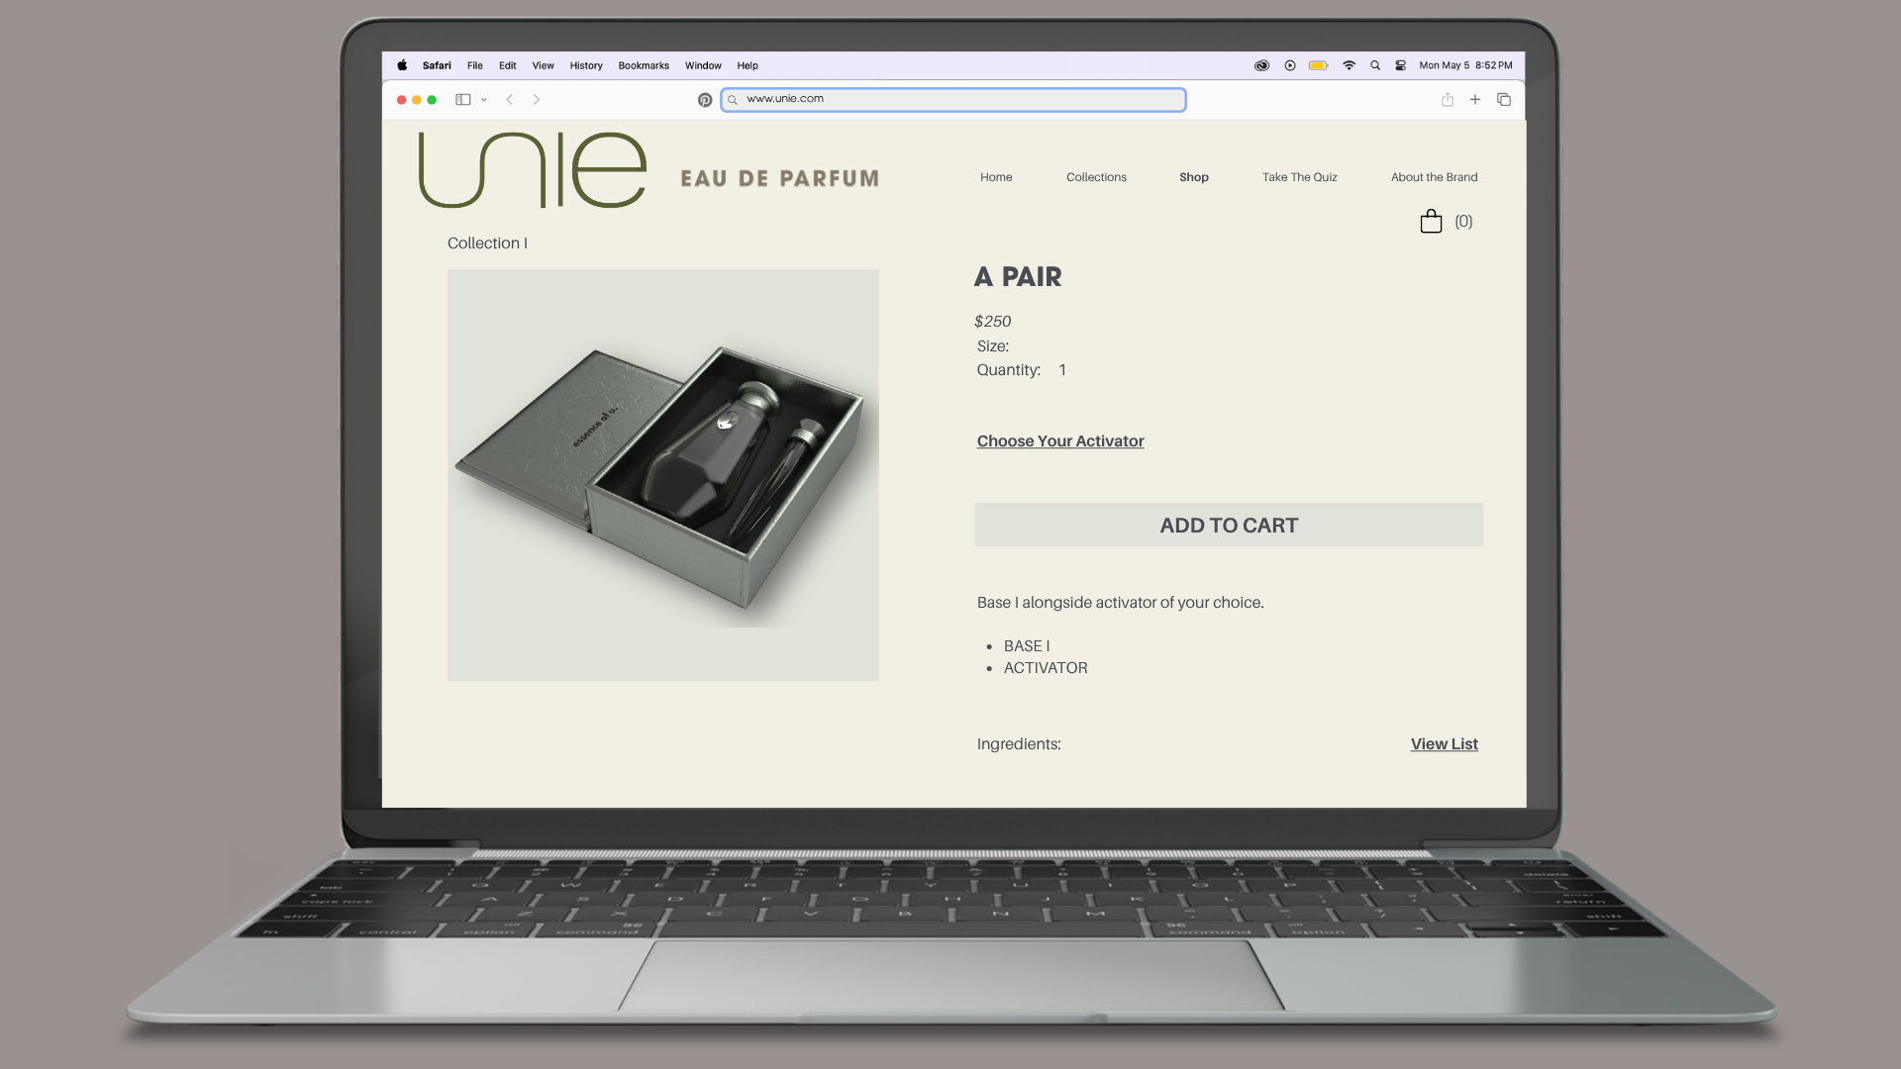
Task: Click the Collection I breadcrumb text
Action: point(487,243)
